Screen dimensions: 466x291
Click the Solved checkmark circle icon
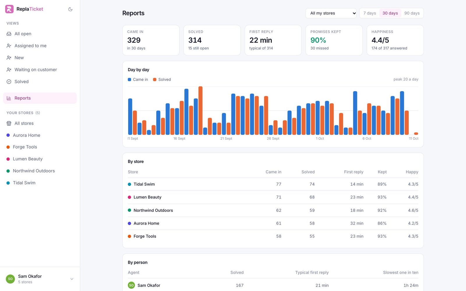pos(9,81)
